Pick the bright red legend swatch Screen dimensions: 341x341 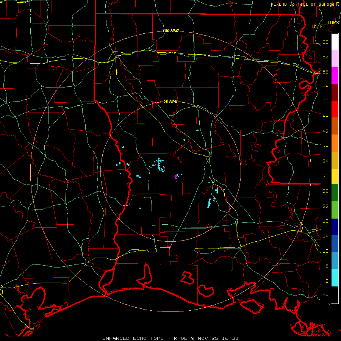(335, 109)
